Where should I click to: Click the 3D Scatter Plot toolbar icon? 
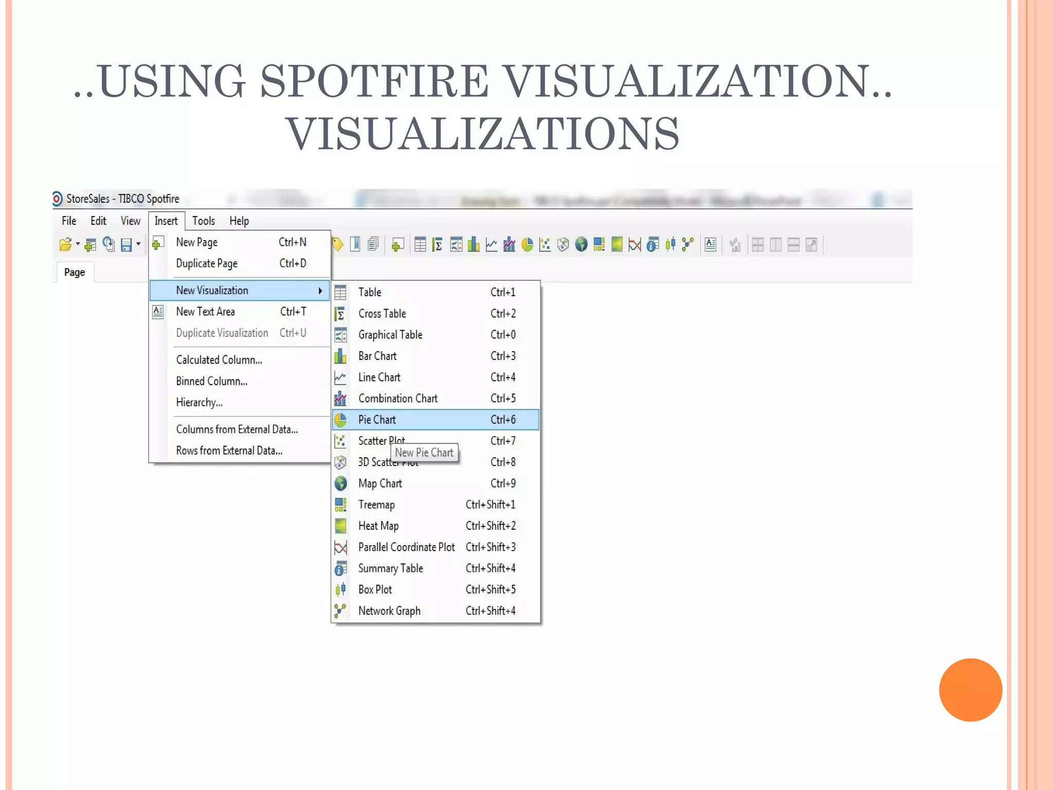click(x=563, y=245)
